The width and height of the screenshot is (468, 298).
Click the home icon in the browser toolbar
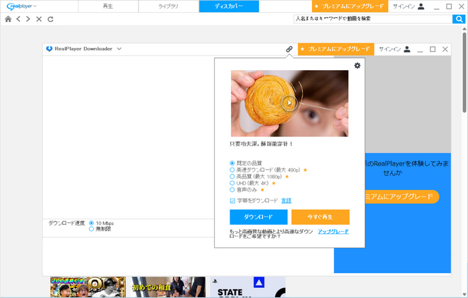point(8,19)
